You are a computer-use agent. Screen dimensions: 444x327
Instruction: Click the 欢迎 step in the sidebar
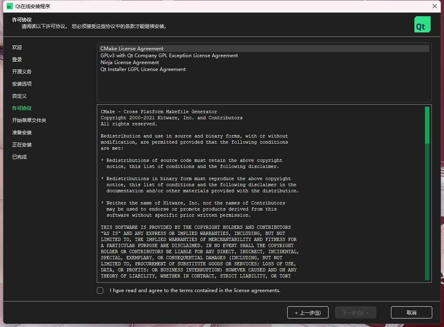coord(17,47)
